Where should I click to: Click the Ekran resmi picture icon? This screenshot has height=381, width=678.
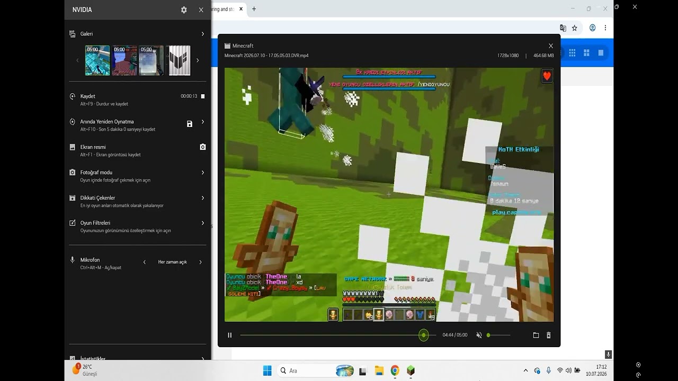tap(73, 147)
